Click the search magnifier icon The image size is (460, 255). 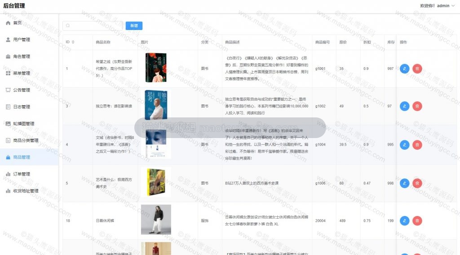click(x=68, y=26)
